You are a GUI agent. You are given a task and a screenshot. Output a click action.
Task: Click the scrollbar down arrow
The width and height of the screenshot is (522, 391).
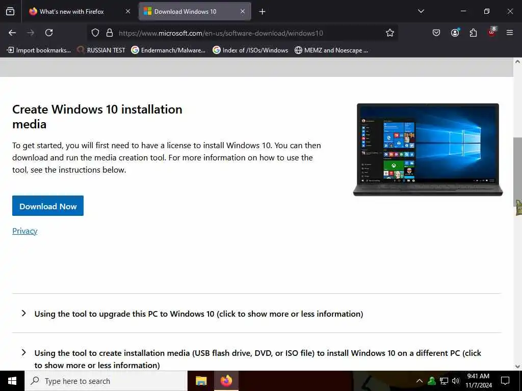pyautogui.click(x=517, y=367)
